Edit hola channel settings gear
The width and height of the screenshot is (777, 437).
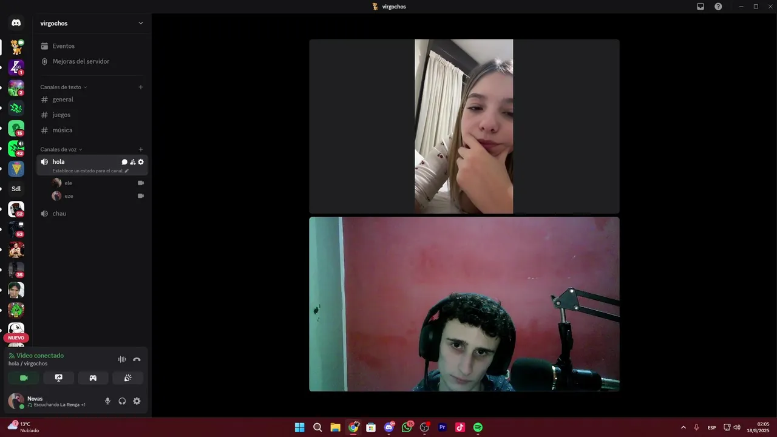pos(141,162)
